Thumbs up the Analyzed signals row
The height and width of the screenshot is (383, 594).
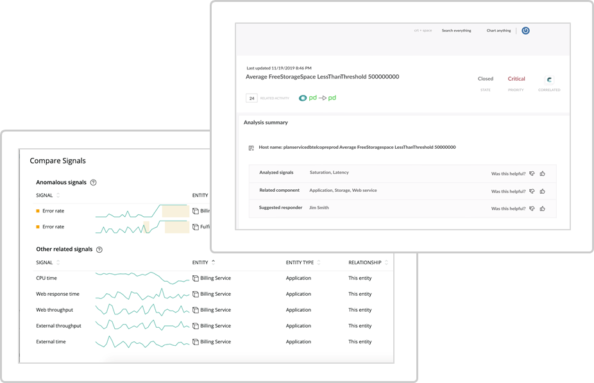pyautogui.click(x=543, y=173)
